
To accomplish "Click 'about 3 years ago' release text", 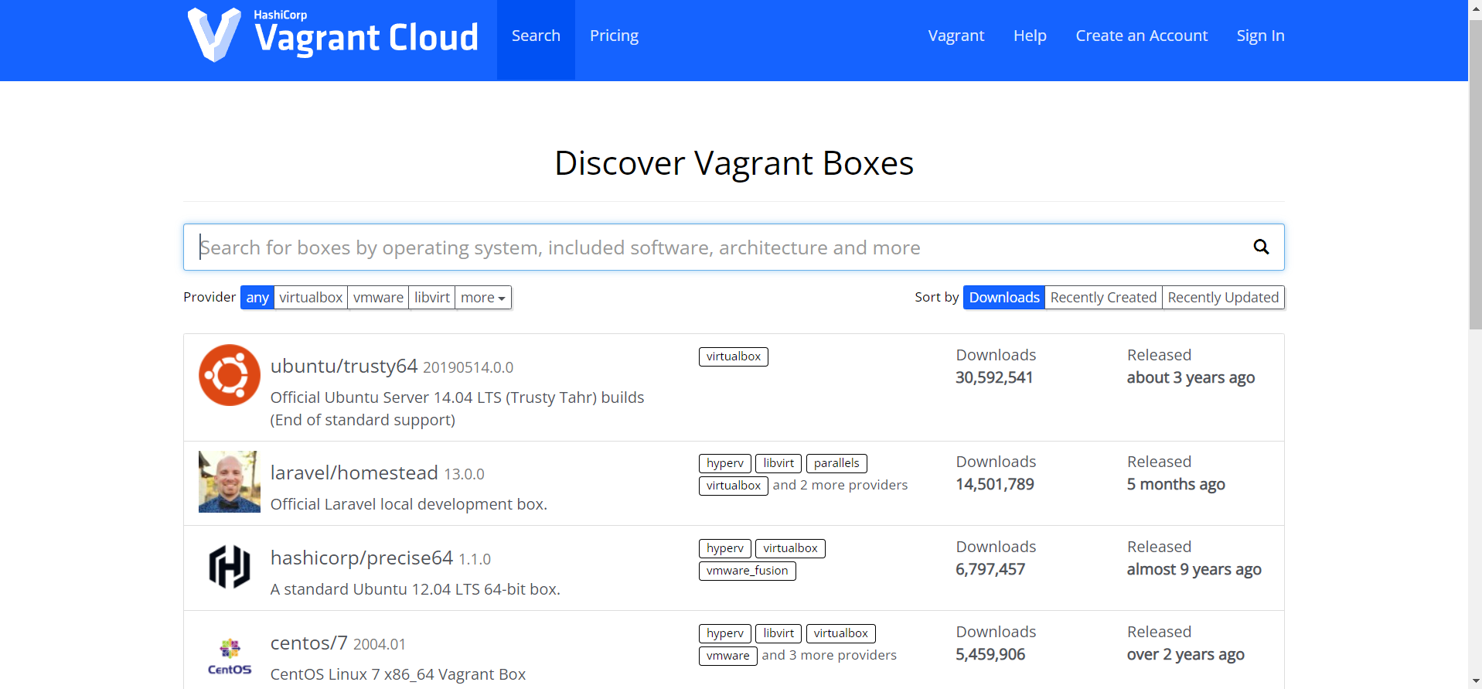I will coord(1191,377).
